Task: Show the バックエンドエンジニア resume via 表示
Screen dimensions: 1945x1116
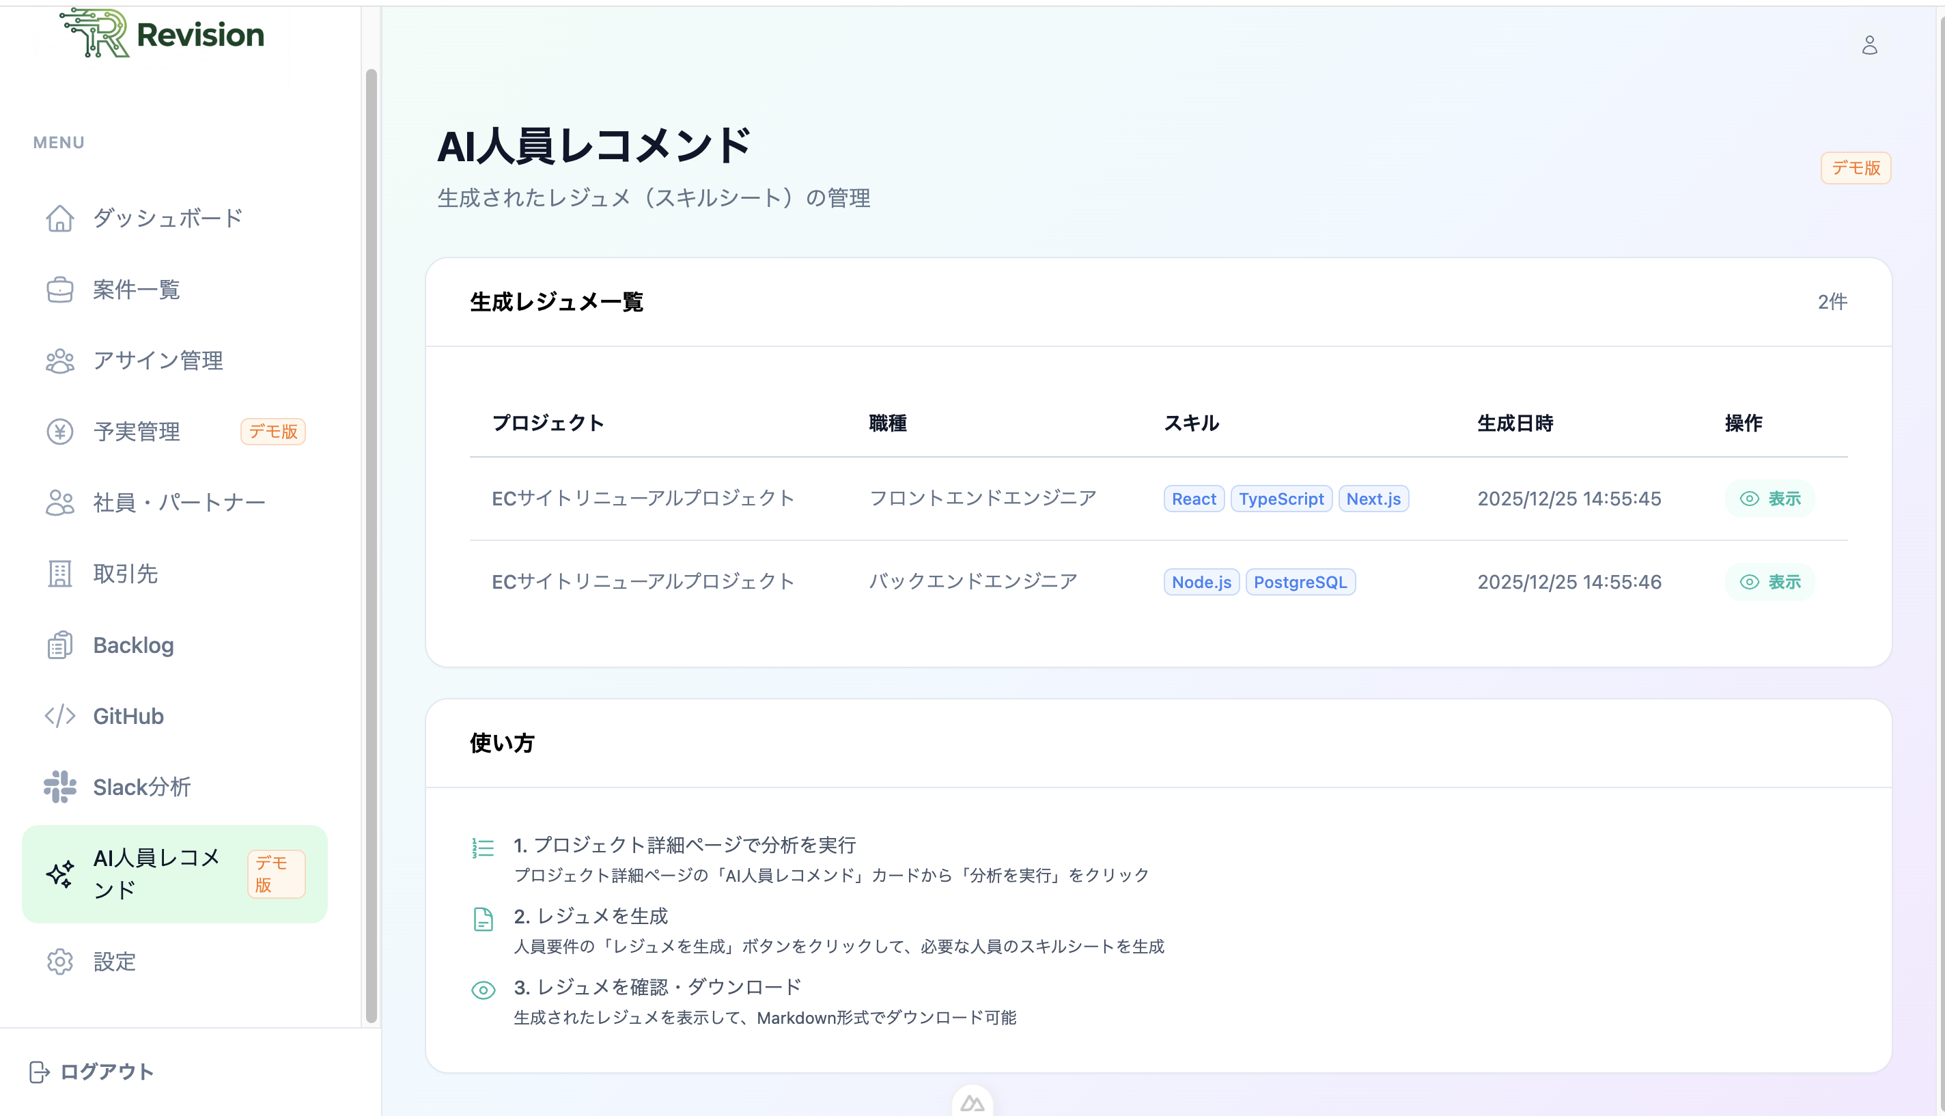Action: (1769, 582)
